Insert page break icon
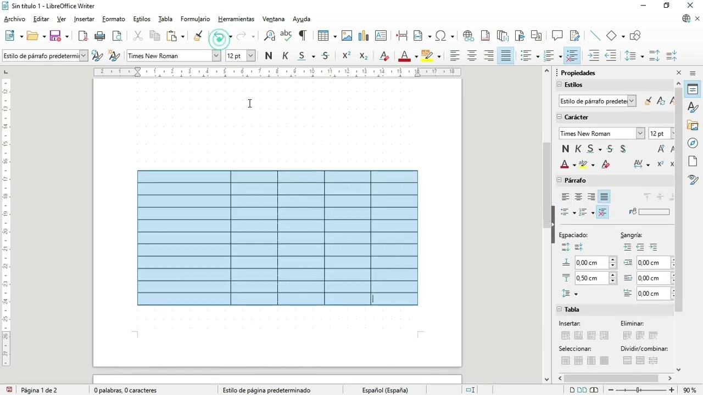703x395 pixels. click(401, 36)
